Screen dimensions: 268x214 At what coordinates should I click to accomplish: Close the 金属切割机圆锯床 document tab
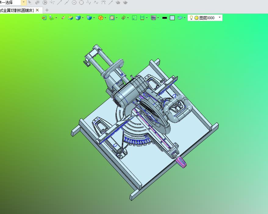click(x=37, y=10)
